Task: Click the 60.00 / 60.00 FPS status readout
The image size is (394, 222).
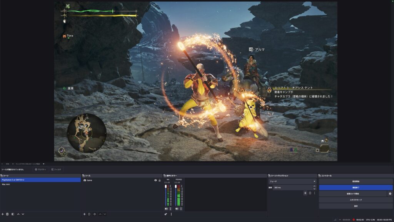Action: pyautogui.click(x=384, y=220)
